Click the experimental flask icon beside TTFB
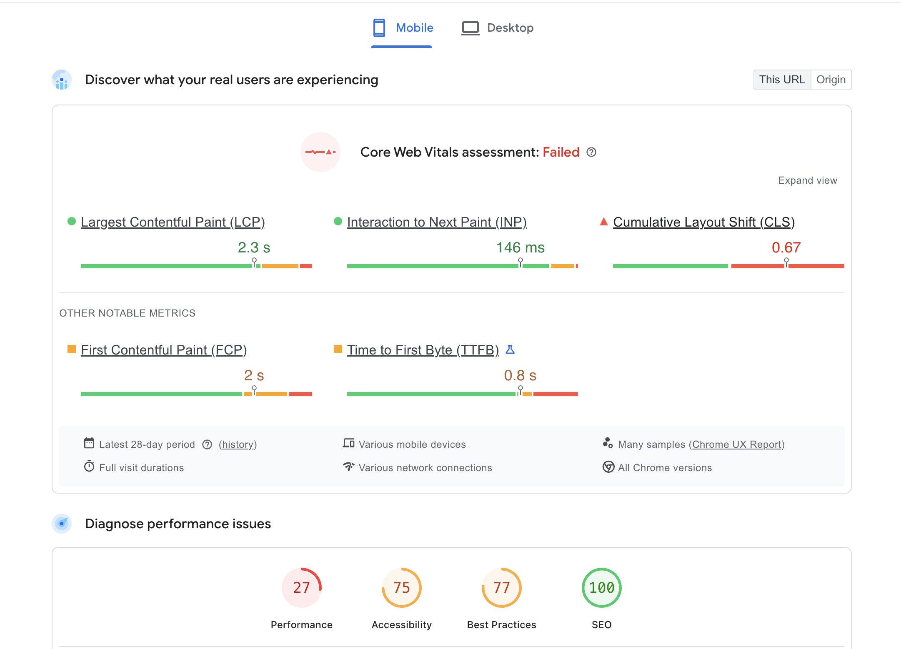The height and width of the screenshot is (649, 901). click(x=510, y=350)
